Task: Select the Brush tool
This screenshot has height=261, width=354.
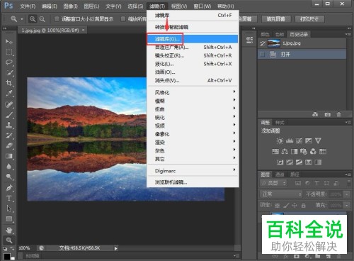Action: click(9, 115)
